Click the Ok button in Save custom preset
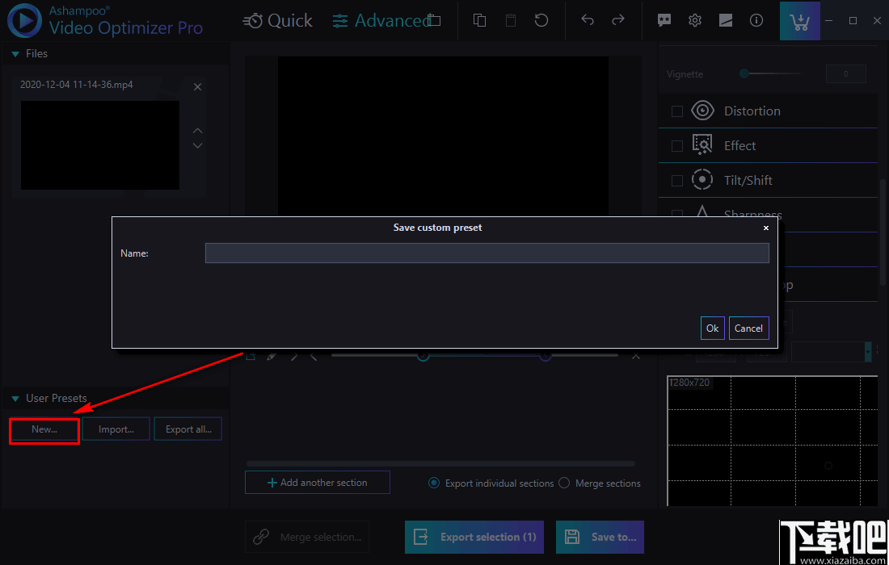The height and width of the screenshot is (565, 889). click(712, 328)
